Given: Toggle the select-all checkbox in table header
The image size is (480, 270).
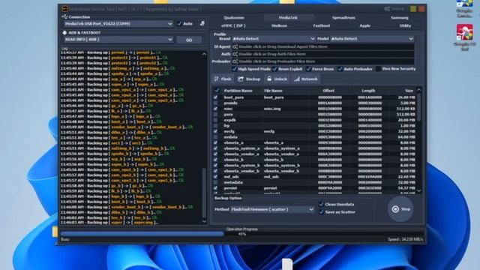Looking at the screenshot, I should [217, 91].
